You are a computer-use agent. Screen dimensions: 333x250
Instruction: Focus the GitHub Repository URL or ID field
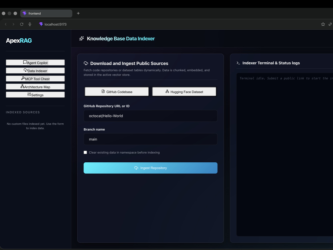point(151,116)
